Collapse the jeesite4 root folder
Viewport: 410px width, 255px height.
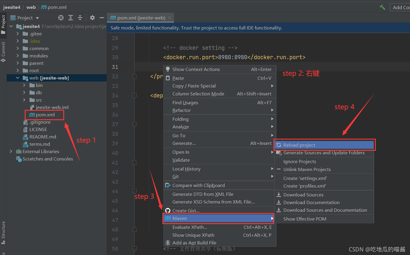point(11,27)
